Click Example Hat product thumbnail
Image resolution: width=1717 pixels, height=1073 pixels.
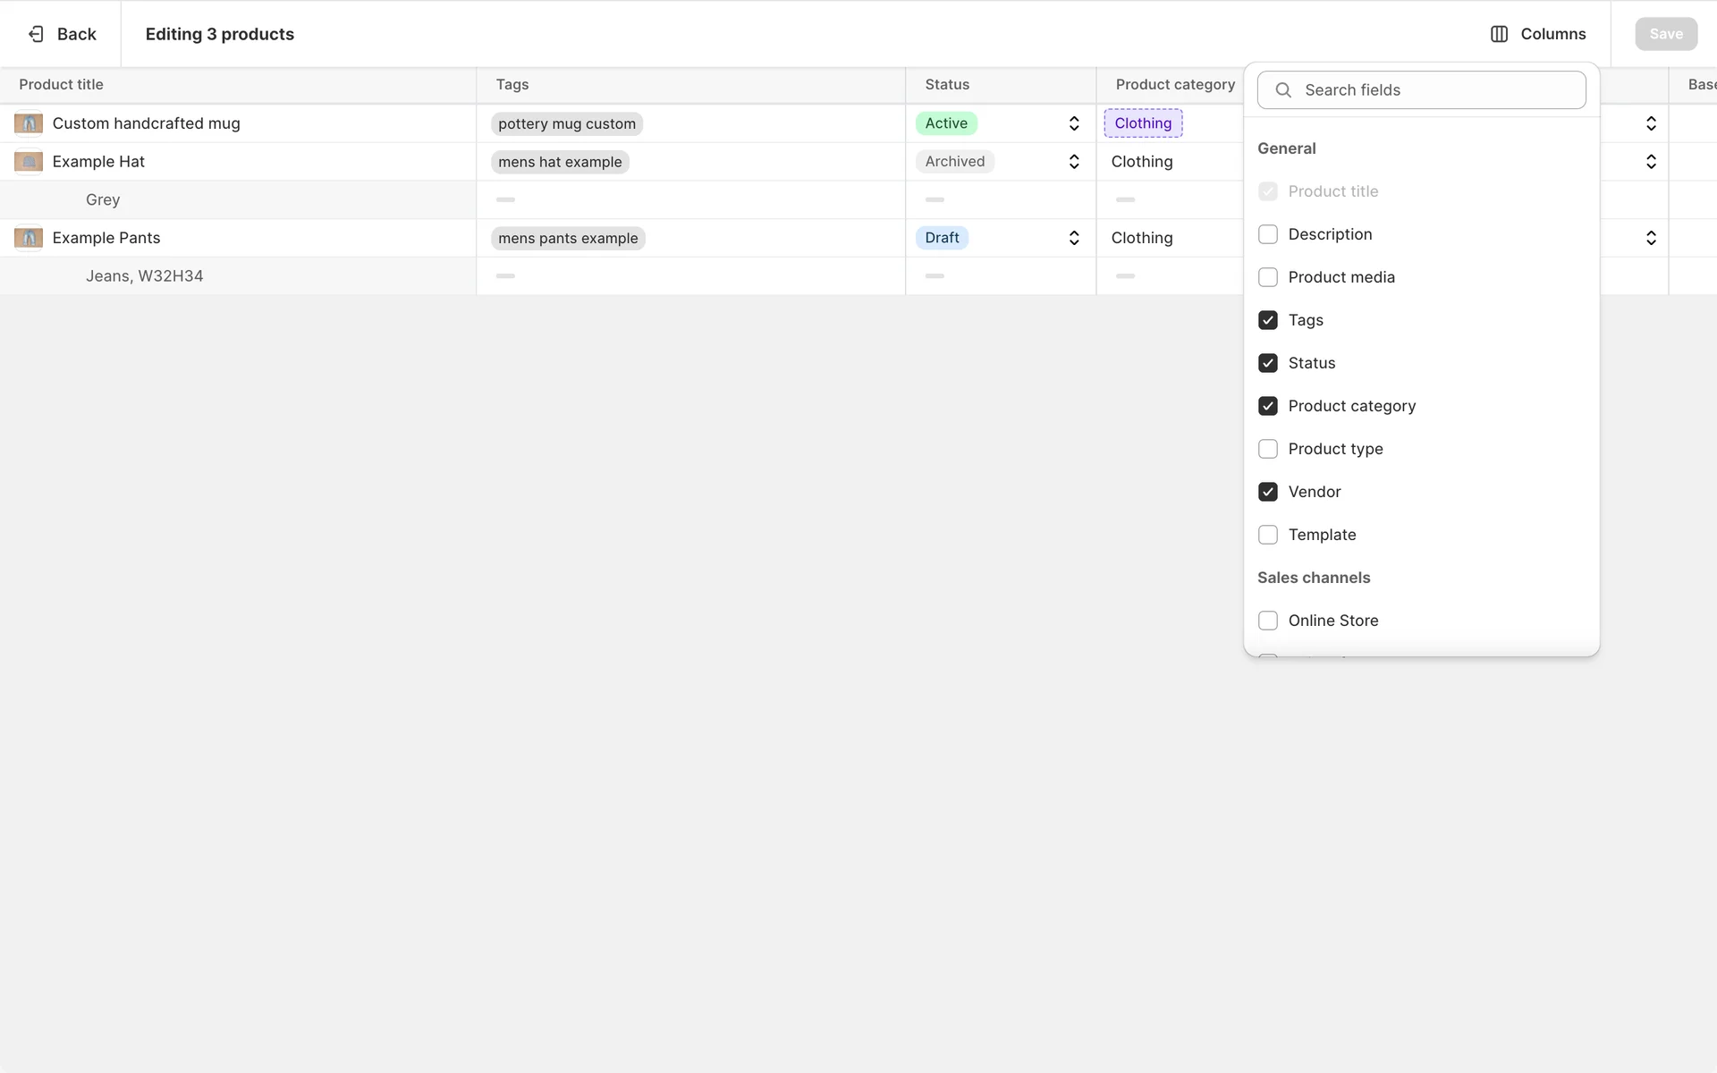coord(29,162)
